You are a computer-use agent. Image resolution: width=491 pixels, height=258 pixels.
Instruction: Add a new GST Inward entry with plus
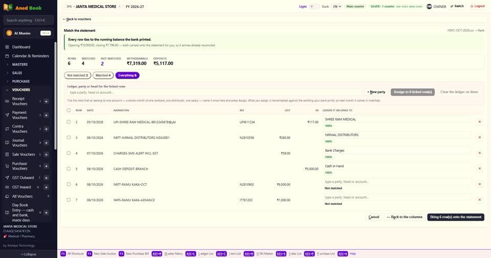coord(46,187)
